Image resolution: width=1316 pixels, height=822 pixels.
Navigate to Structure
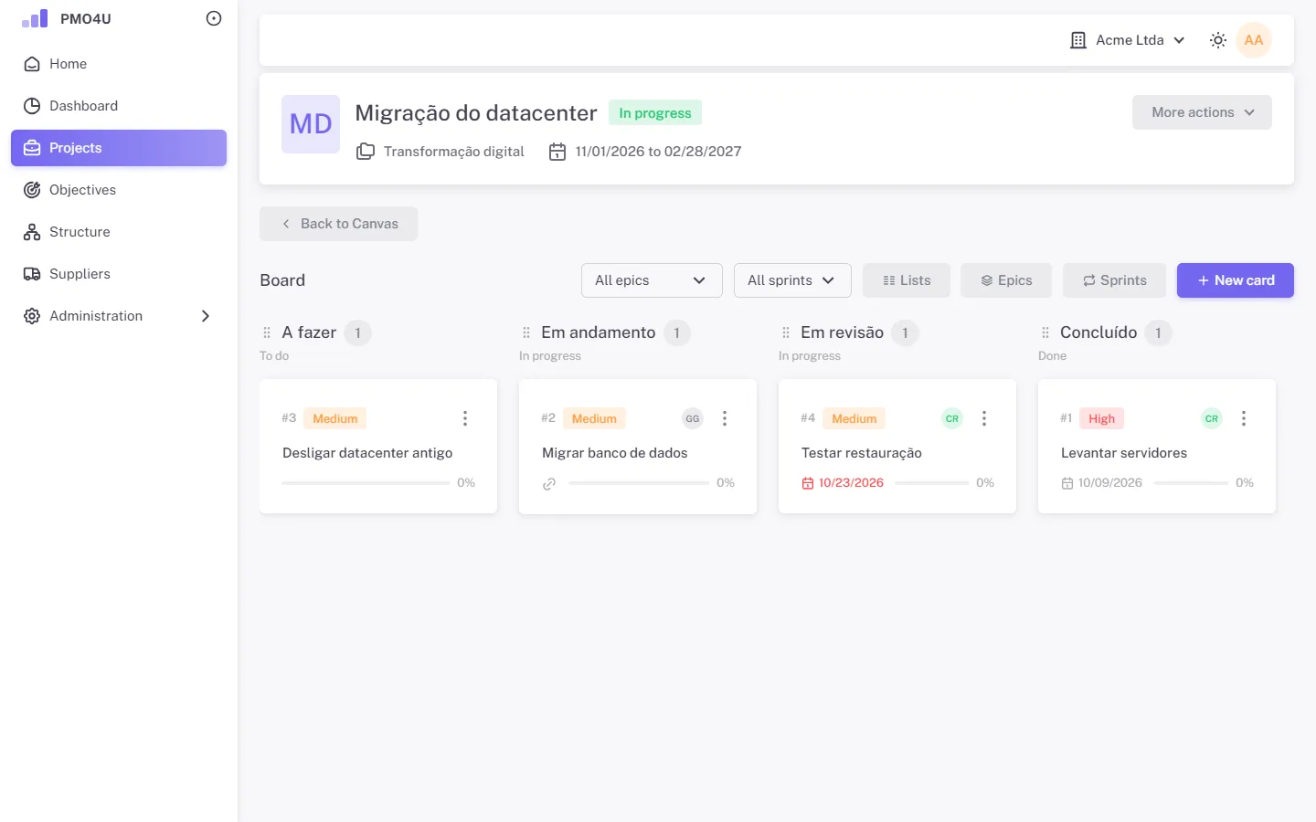point(119,232)
